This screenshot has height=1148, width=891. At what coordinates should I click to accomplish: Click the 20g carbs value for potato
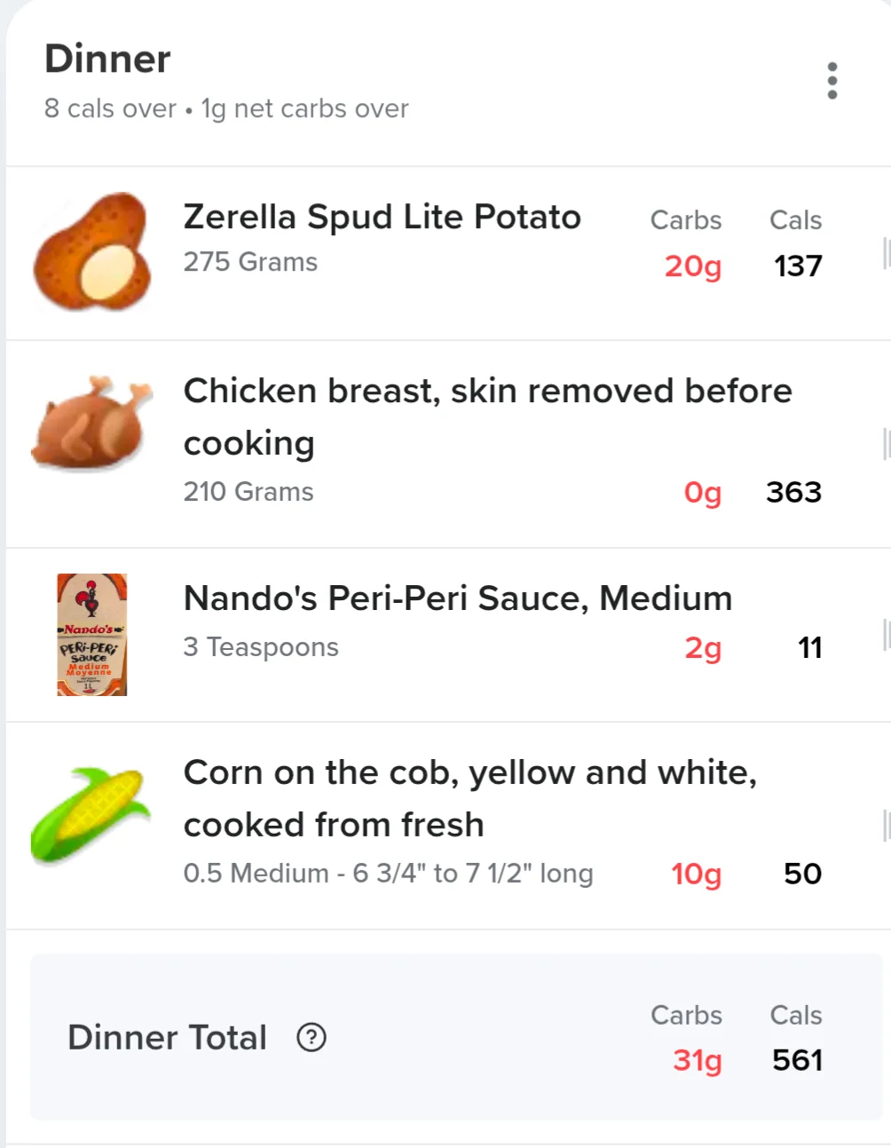pyautogui.click(x=693, y=265)
